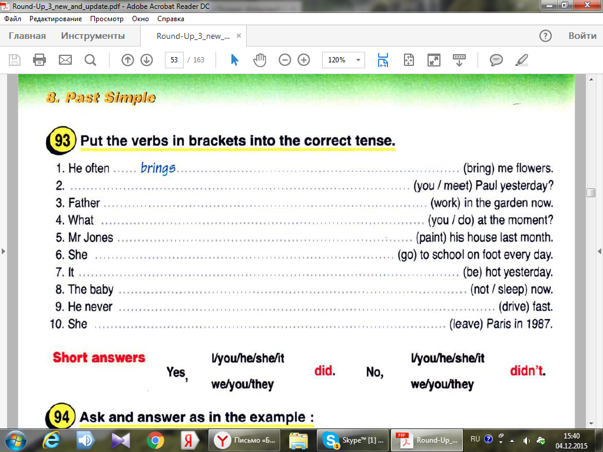Viewport: 603px width, 452px height.
Task: Switch to full screen mode icon
Action: pos(434,60)
